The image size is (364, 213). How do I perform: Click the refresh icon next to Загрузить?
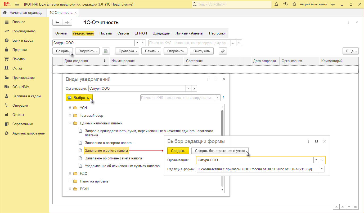pos(106,51)
